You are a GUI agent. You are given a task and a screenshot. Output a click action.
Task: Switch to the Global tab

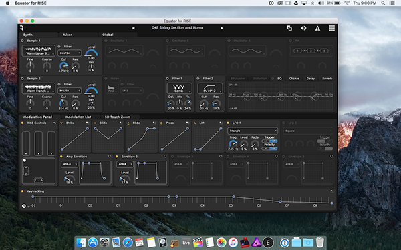tap(108, 35)
